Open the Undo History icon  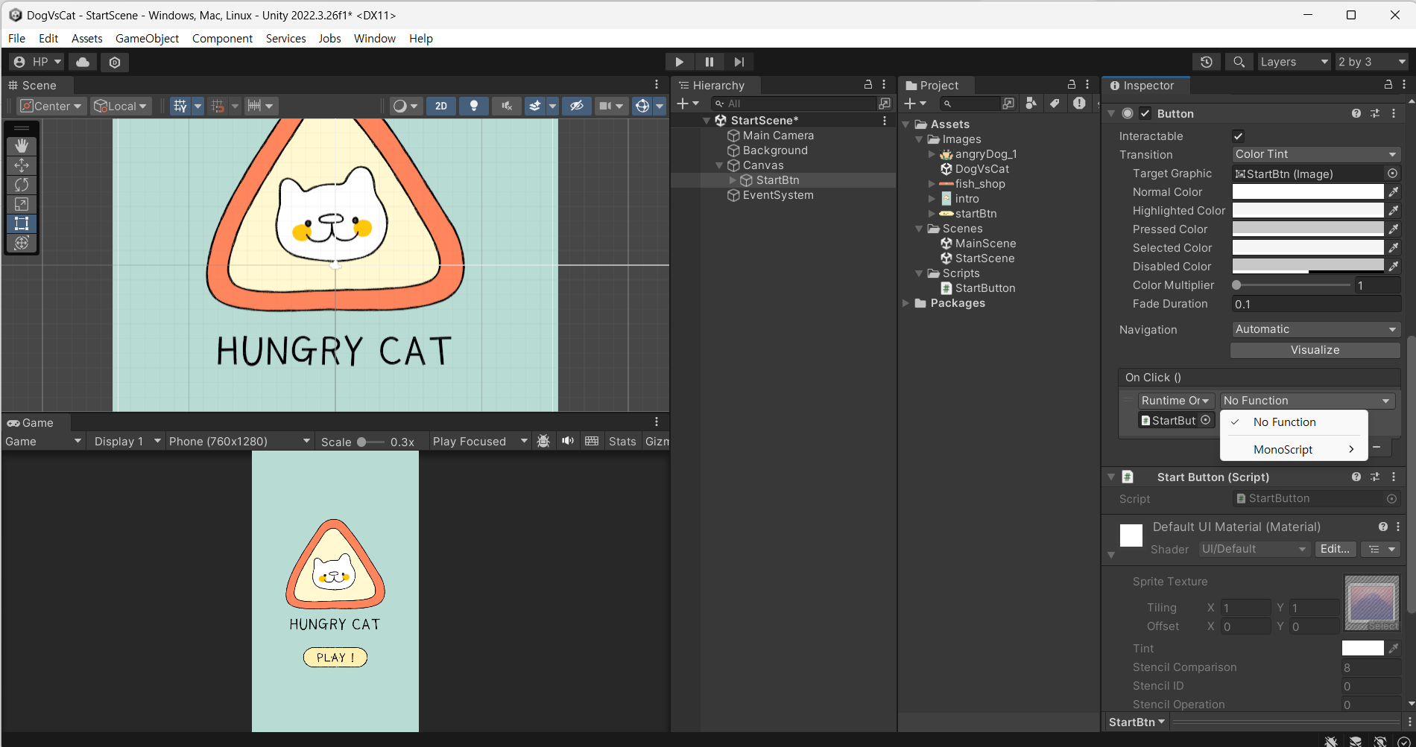coord(1207,62)
